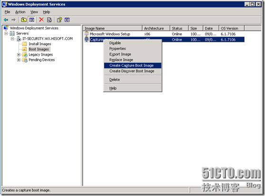This screenshot has height=196, width=265.
Task: Click the Boot Images folder icon
Action: pyautogui.click(x=25, y=49)
